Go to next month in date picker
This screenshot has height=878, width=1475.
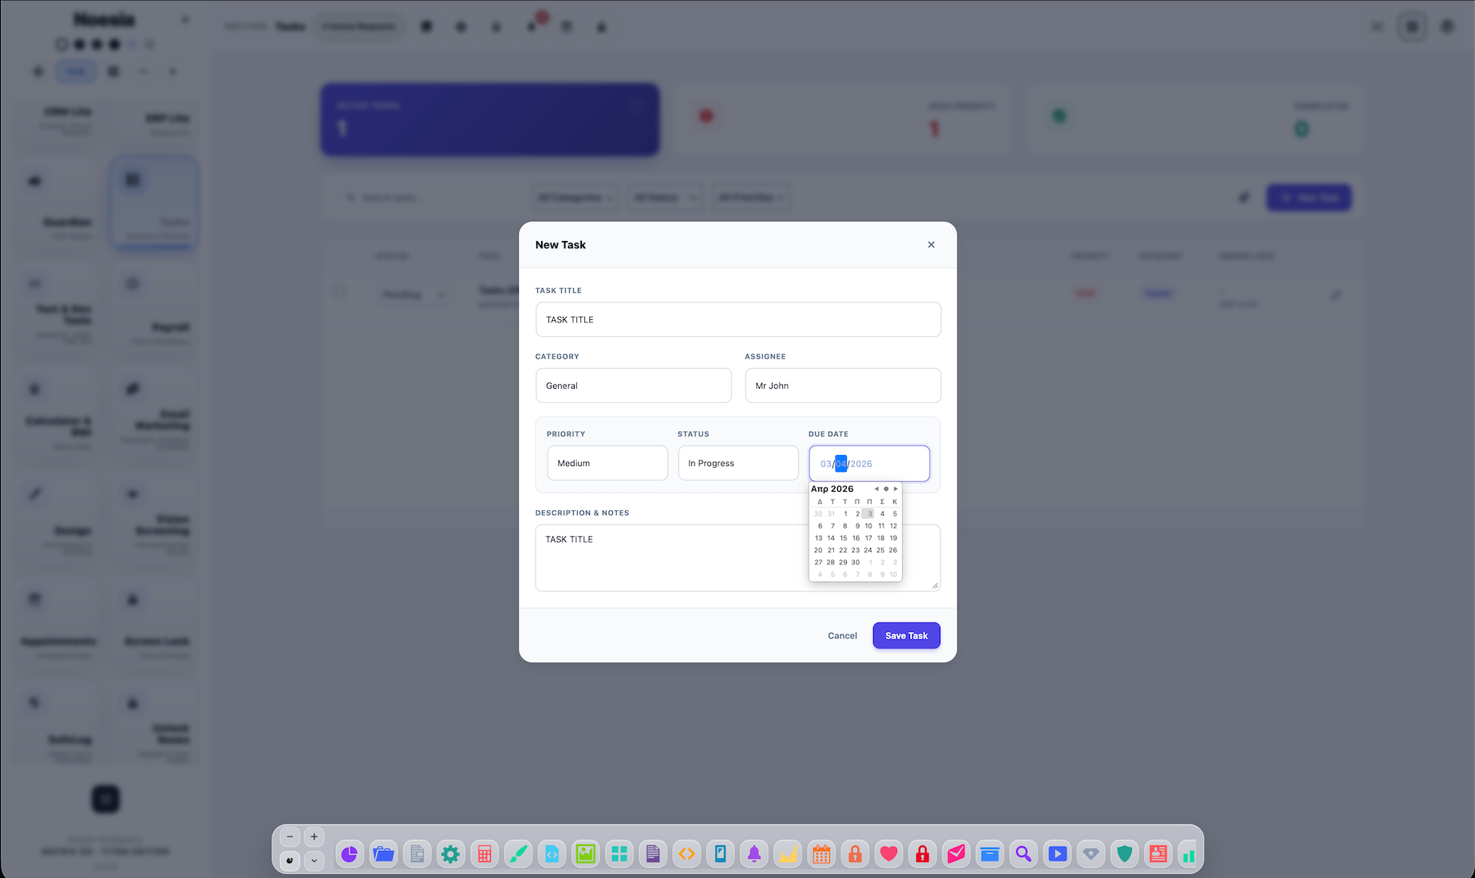pos(896,489)
